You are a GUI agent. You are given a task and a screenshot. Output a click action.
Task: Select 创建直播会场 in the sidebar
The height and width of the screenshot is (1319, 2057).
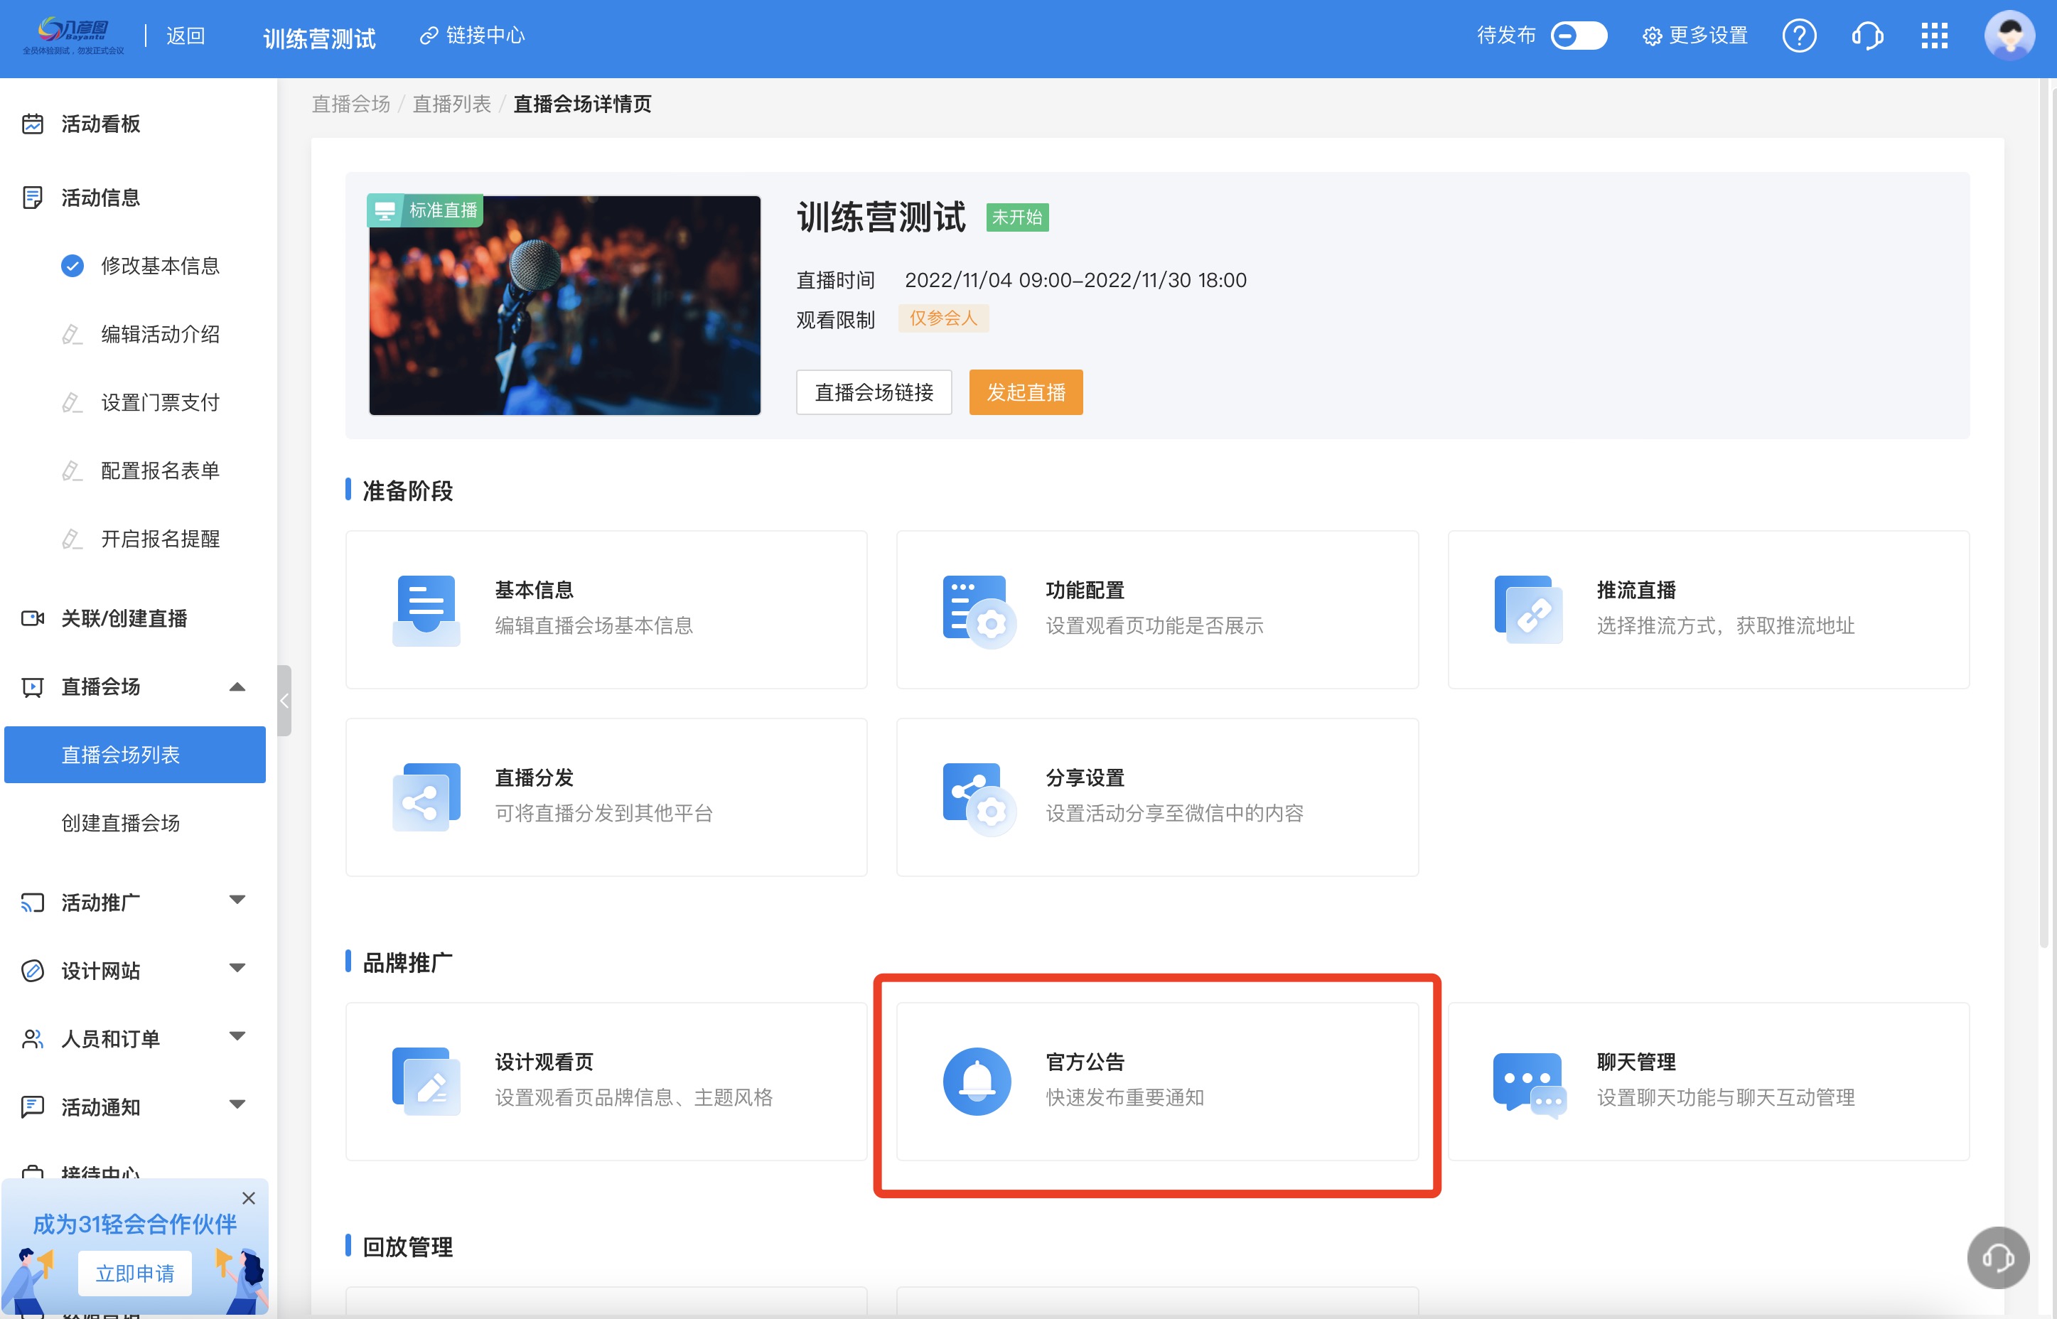point(121,822)
